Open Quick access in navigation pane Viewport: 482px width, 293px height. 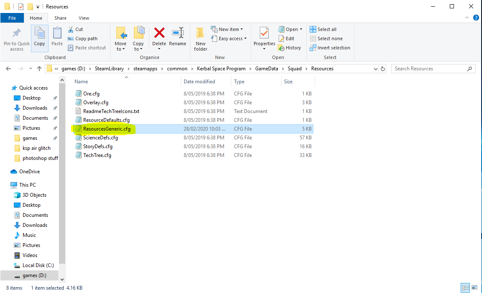pos(33,88)
